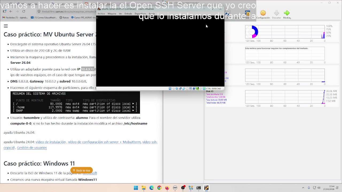This screenshot has height=192, width=342.
Task: Click the CTRL DERECHA host key label
Action: [213, 89]
